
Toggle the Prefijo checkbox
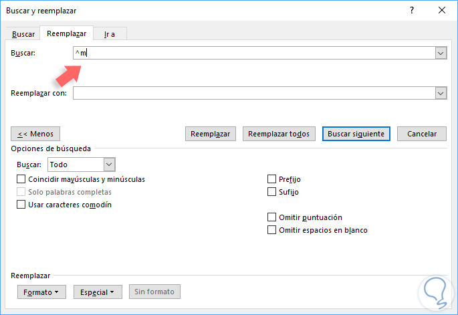click(x=271, y=179)
